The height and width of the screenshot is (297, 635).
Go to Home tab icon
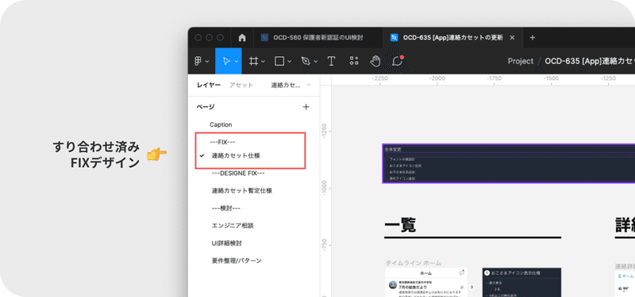point(242,37)
